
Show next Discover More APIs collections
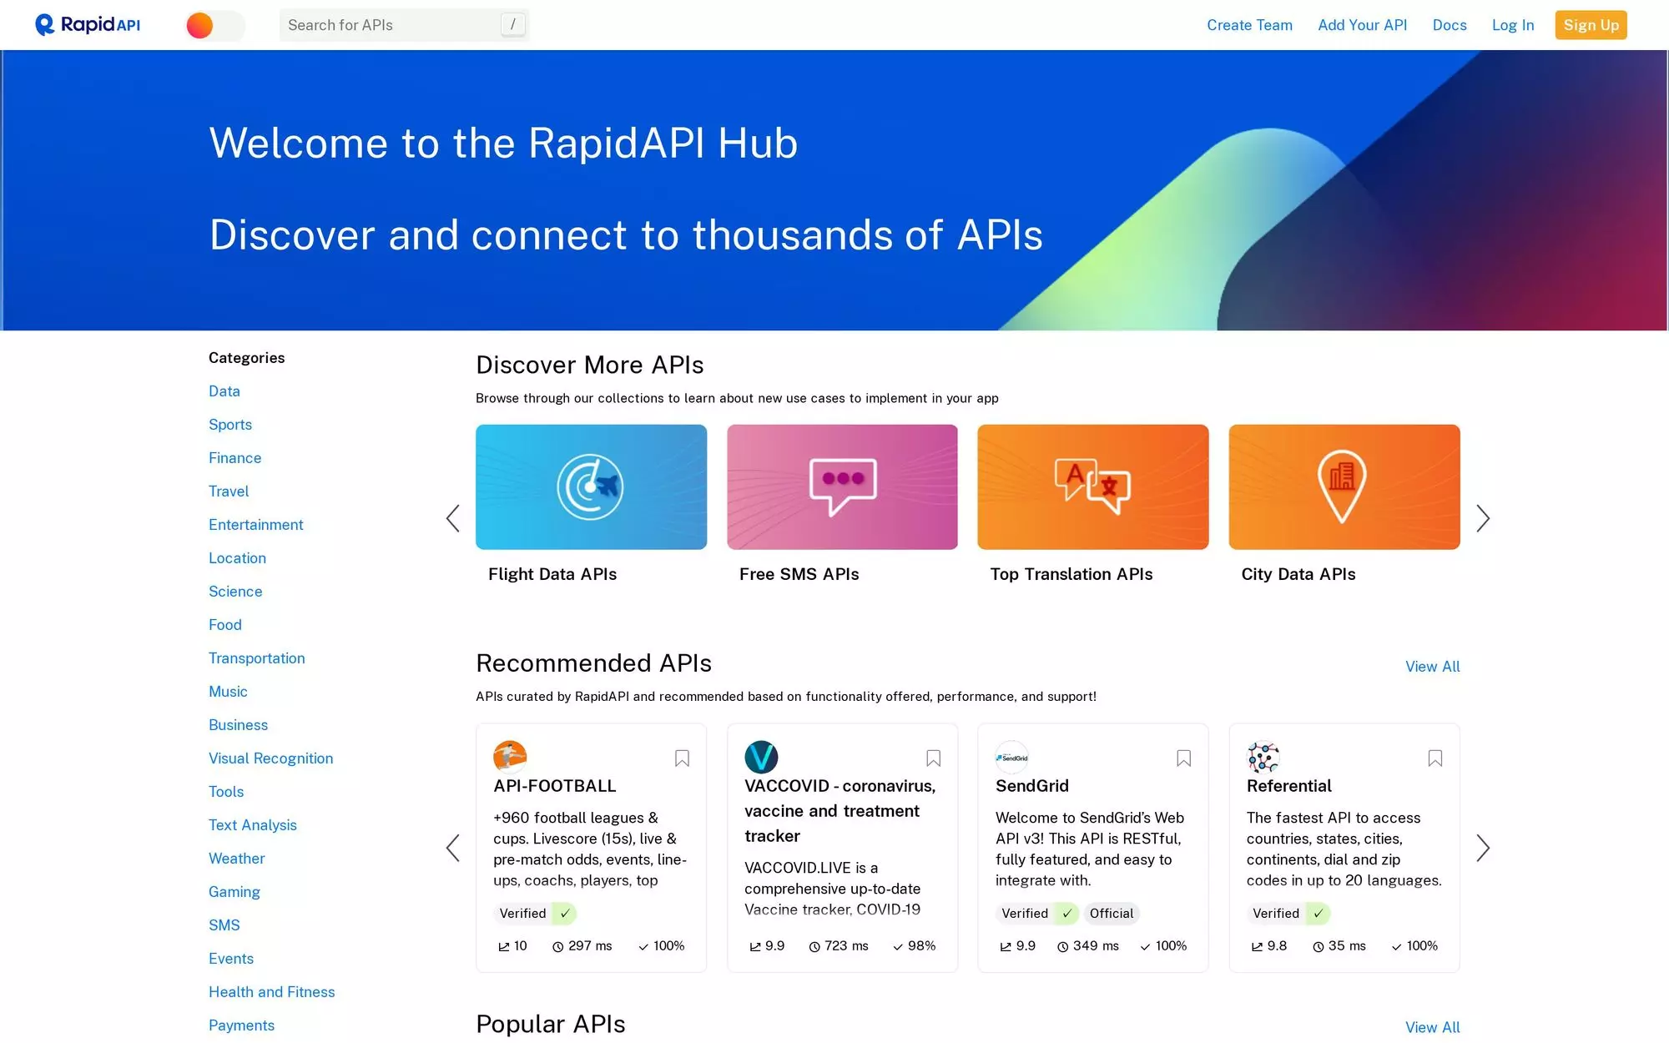tap(1483, 518)
